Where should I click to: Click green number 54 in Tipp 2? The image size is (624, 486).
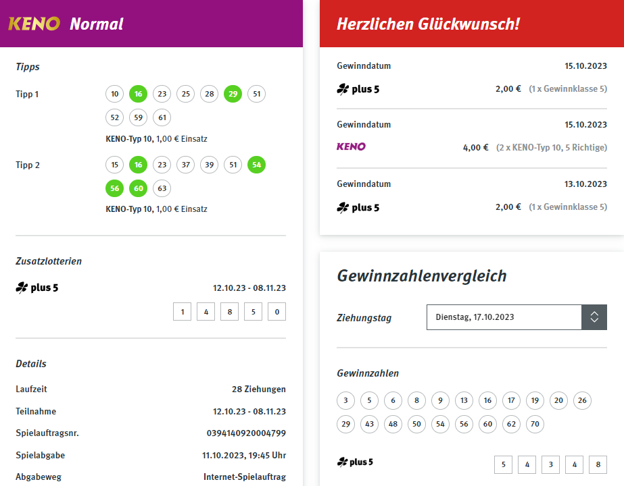click(256, 165)
